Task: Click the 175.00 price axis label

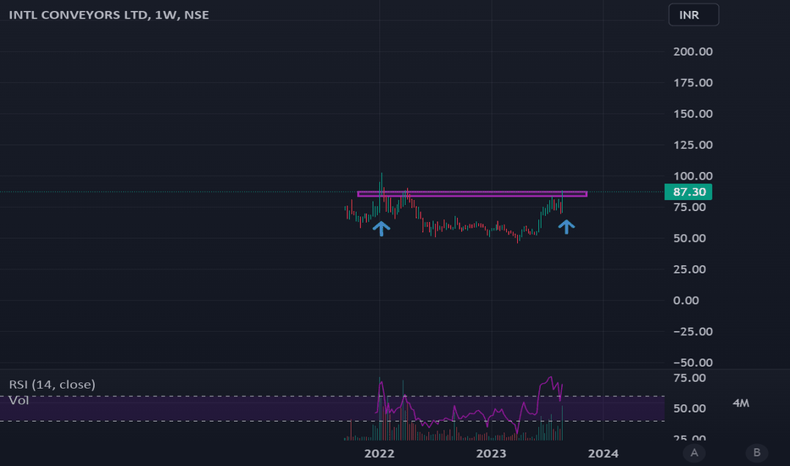Action: [693, 83]
